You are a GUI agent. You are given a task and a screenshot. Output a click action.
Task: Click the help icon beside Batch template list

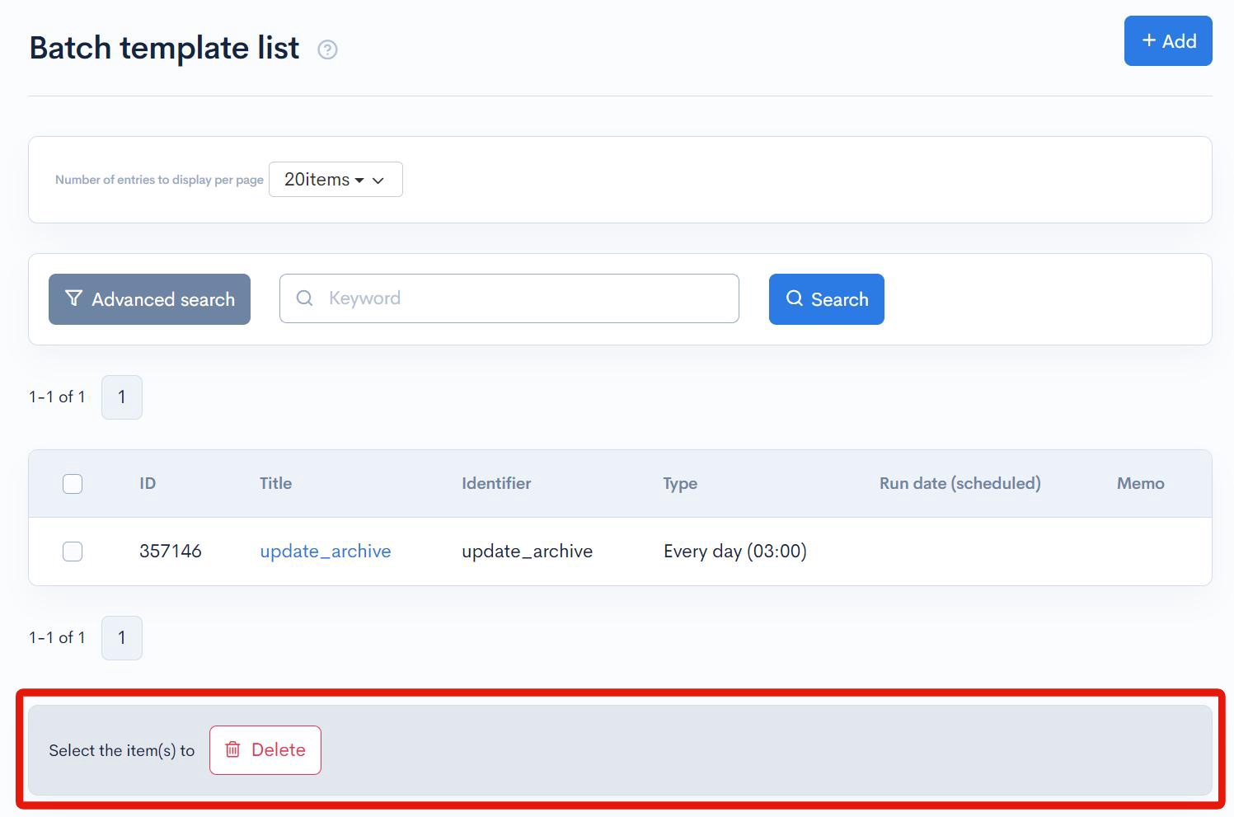tap(327, 49)
